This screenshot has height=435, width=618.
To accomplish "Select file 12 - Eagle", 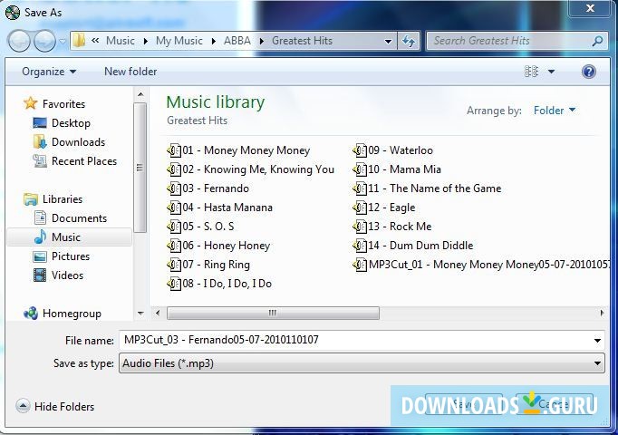I will (384, 208).
